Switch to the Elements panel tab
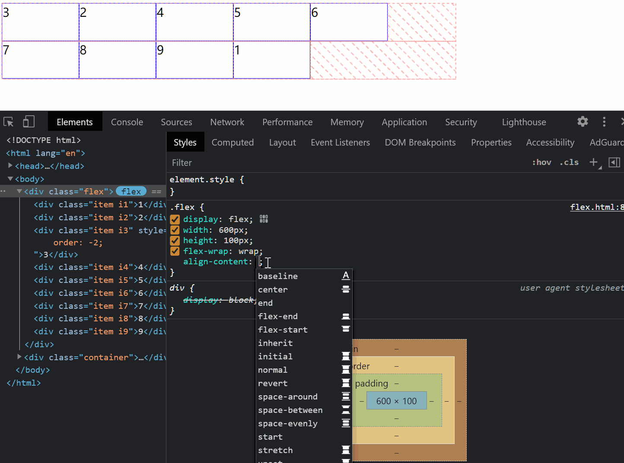The image size is (624, 463). [x=75, y=122]
